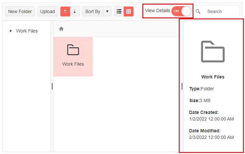Sort descending with the down arrow icon
The width and height of the screenshot is (245, 154).
tap(75, 11)
